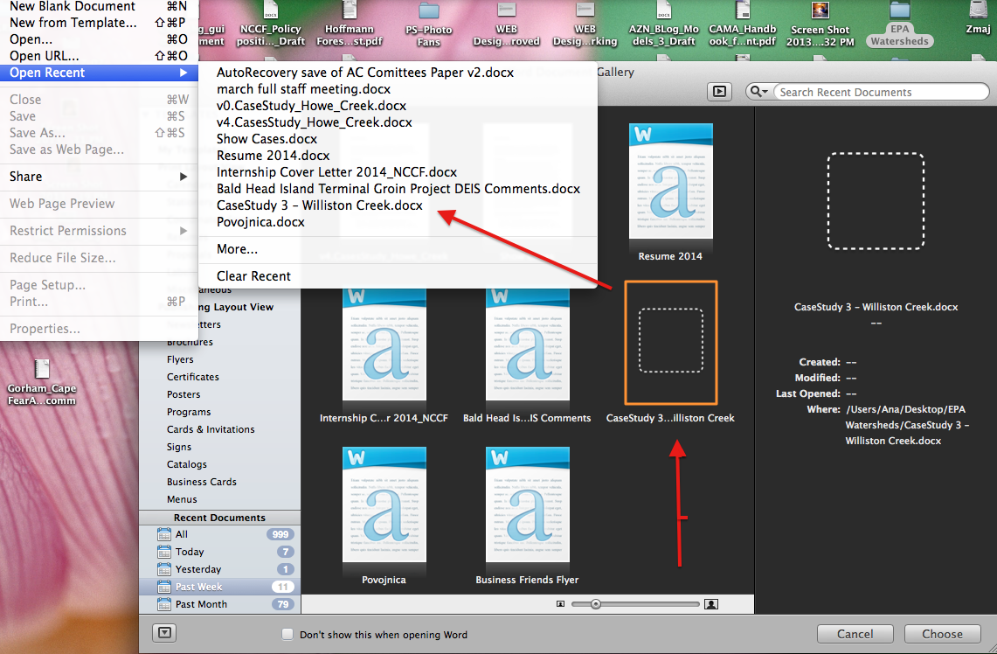This screenshot has height=654, width=997.
Task: Click the small thumbnail size icon
Action: tap(560, 604)
